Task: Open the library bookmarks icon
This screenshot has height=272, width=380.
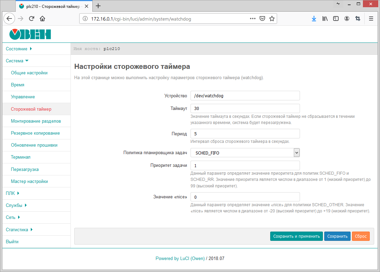Action: tap(325, 19)
